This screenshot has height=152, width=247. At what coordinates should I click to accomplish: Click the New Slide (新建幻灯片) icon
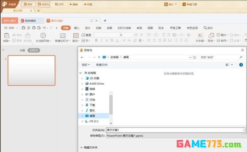[63, 36]
